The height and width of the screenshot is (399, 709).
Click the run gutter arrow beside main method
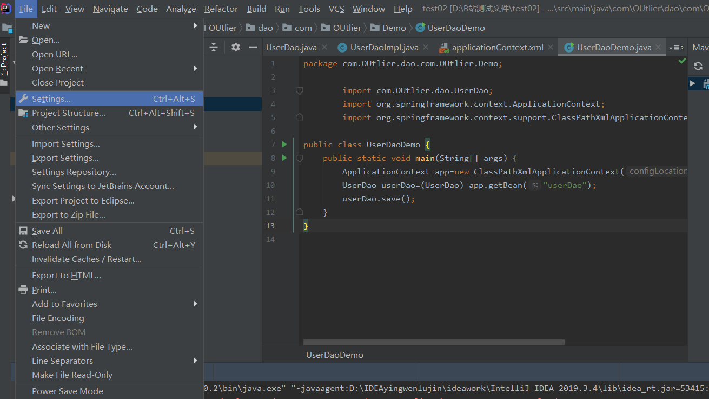coord(284,158)
